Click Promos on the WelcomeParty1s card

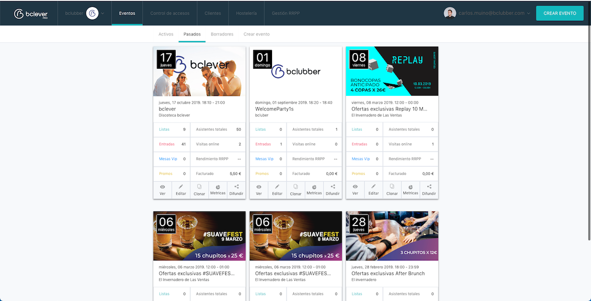[x=262, y=173]
